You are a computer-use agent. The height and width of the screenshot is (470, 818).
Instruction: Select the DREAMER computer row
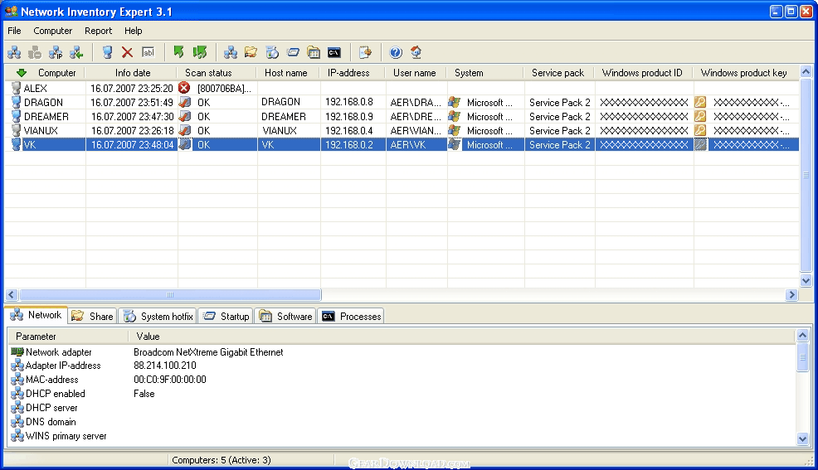tap(402, 116)
